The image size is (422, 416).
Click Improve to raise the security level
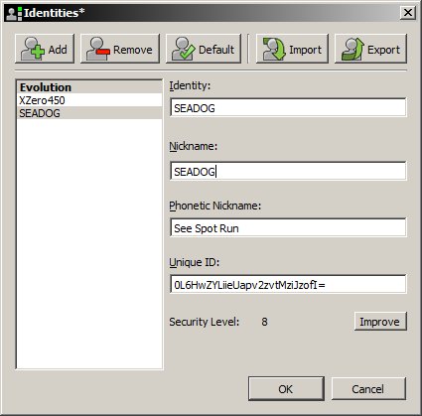click(380, 322)
